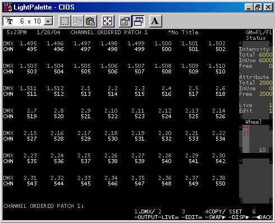Toggle the Full Screen icon
Viewport: 275px width, 223px height.
(108, 21)
